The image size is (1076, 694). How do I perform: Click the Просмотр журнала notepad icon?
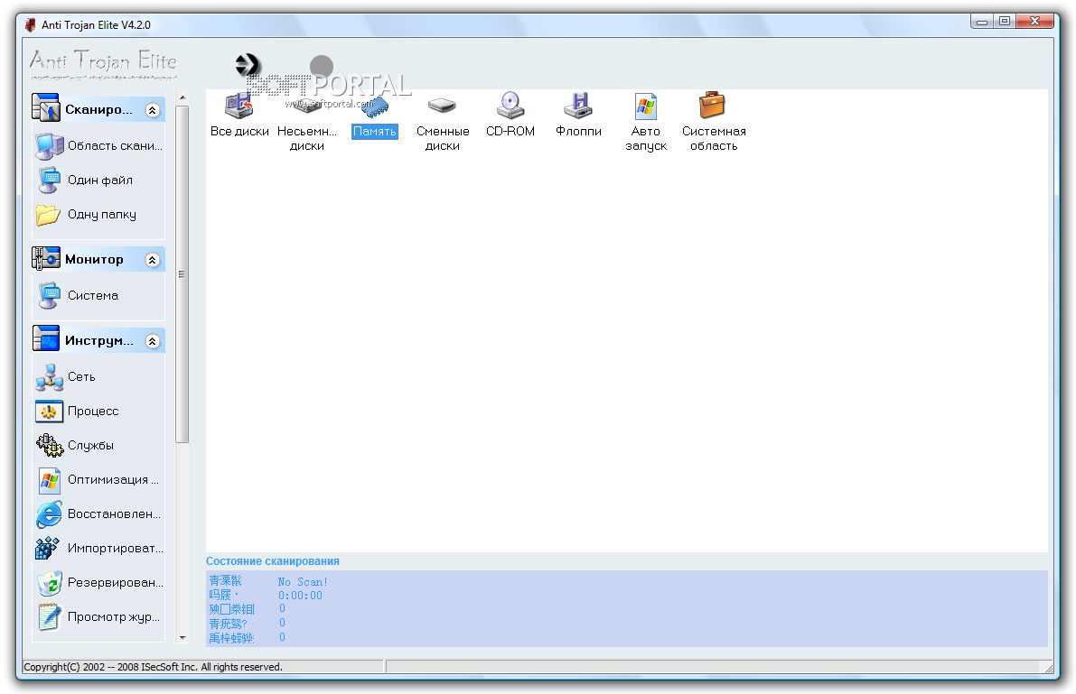pos(50,617)
